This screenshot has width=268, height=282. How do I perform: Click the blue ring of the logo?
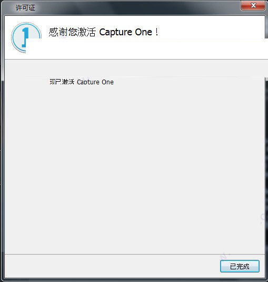14,37
